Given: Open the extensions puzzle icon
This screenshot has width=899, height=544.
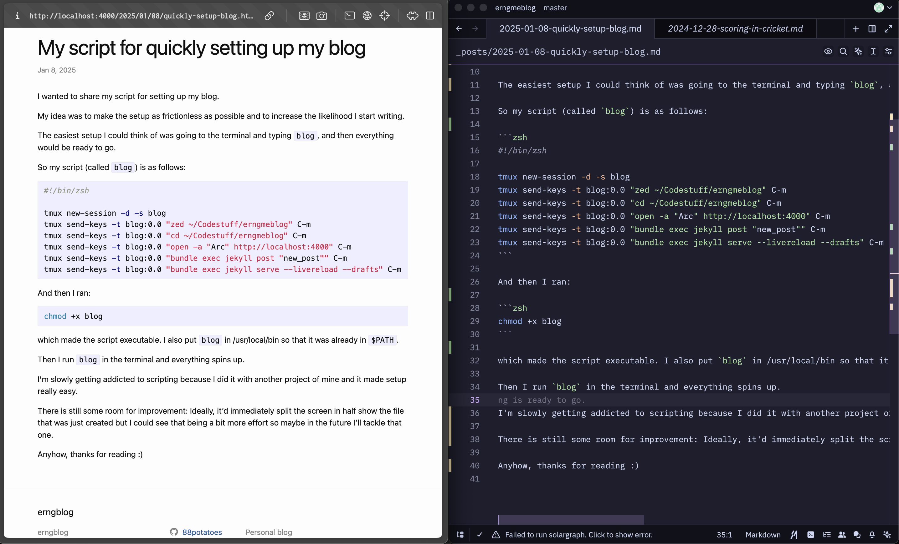Looking at the screenshot, I should tap(412, 16).
